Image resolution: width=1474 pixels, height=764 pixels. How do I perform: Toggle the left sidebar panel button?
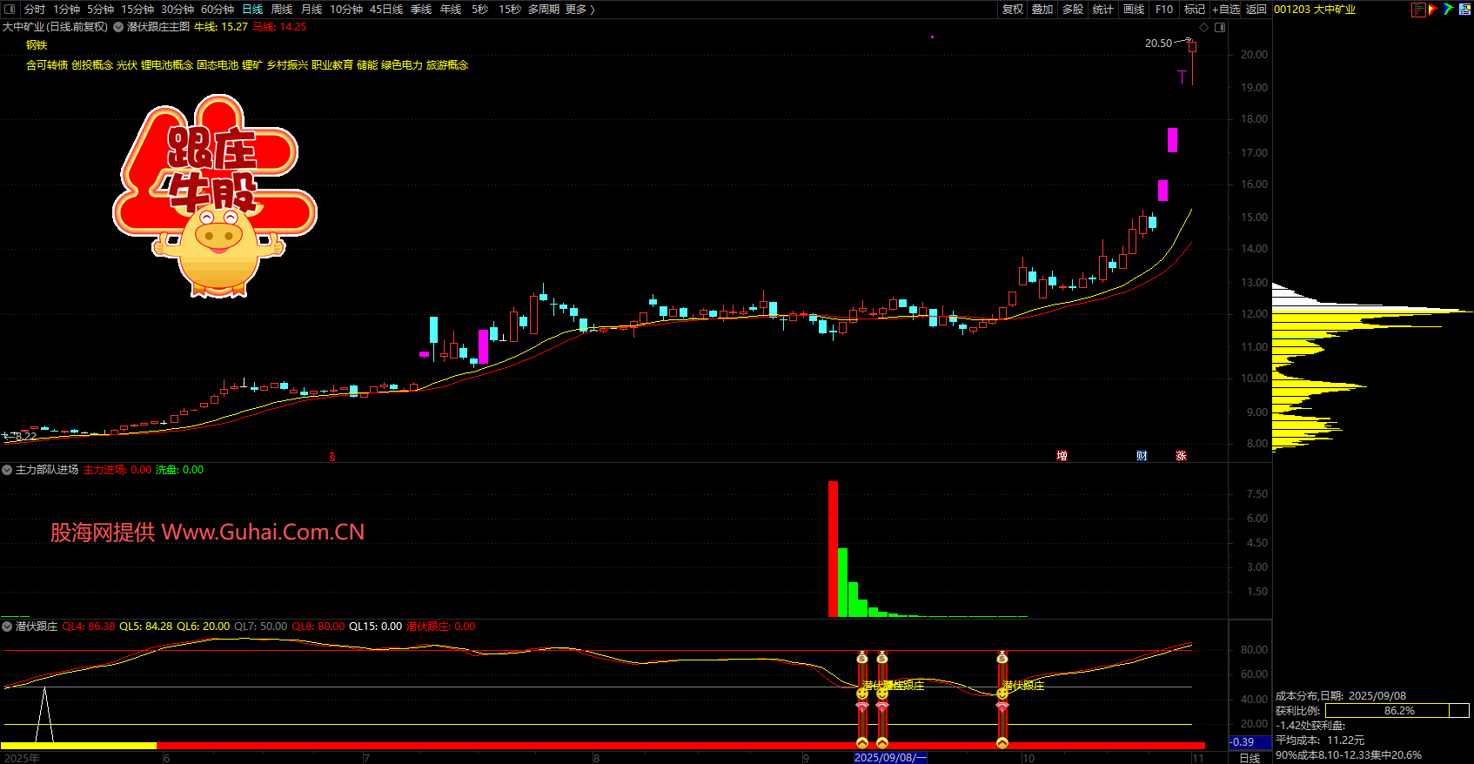(10, 10)
